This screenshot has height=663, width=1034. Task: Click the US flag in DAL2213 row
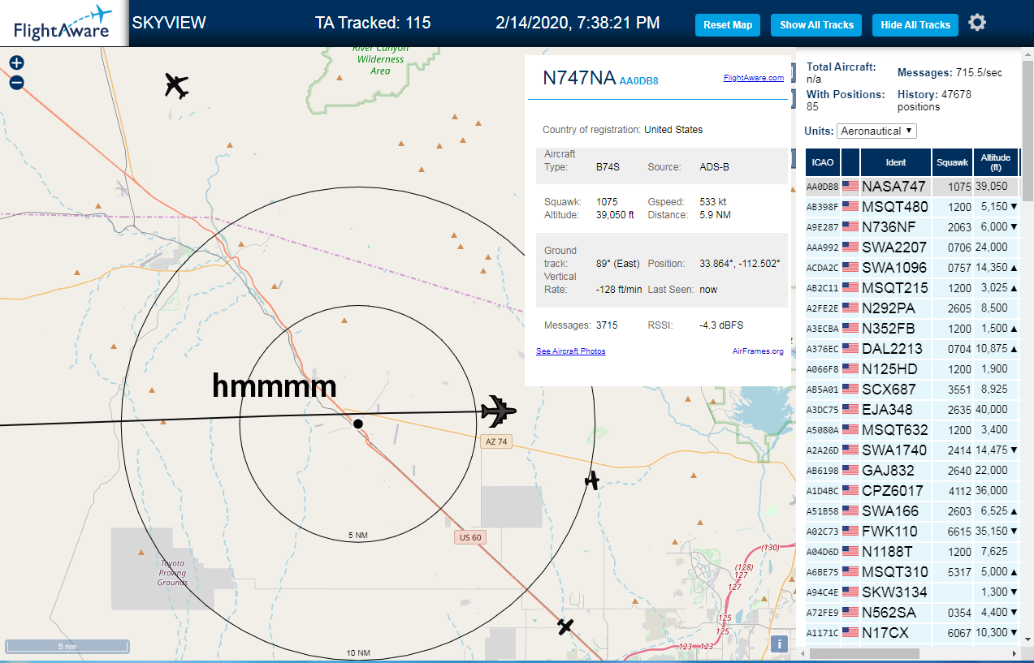point(850,349)
